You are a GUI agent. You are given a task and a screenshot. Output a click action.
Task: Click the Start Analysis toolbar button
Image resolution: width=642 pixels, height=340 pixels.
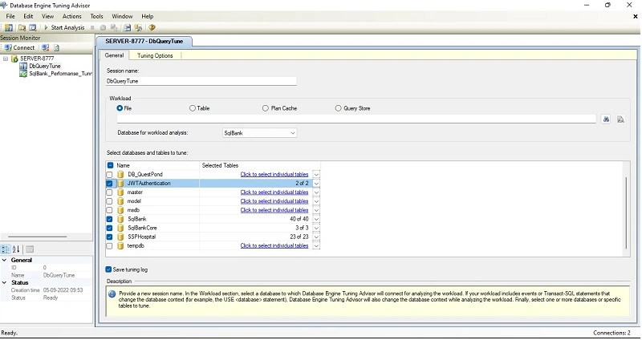(64, 27)
